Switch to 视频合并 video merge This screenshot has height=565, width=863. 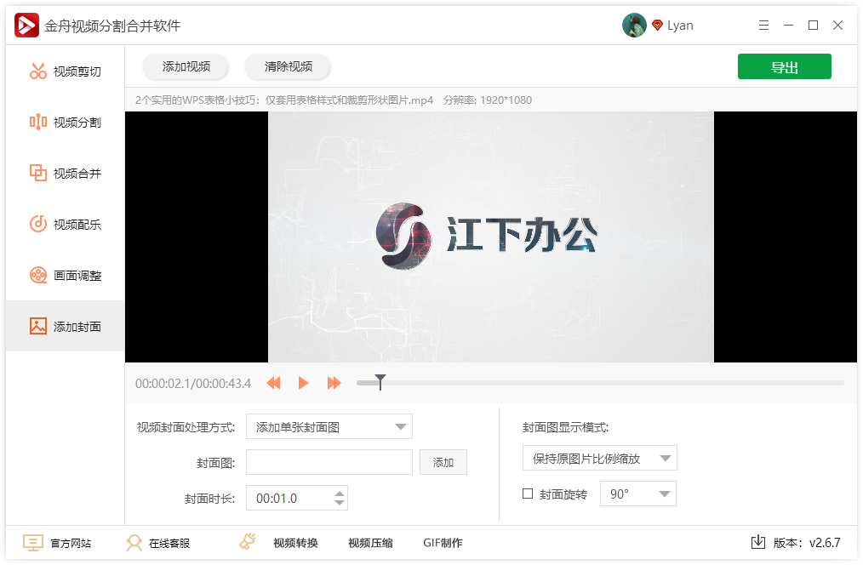pyautogui.click(x=65, y=174)
